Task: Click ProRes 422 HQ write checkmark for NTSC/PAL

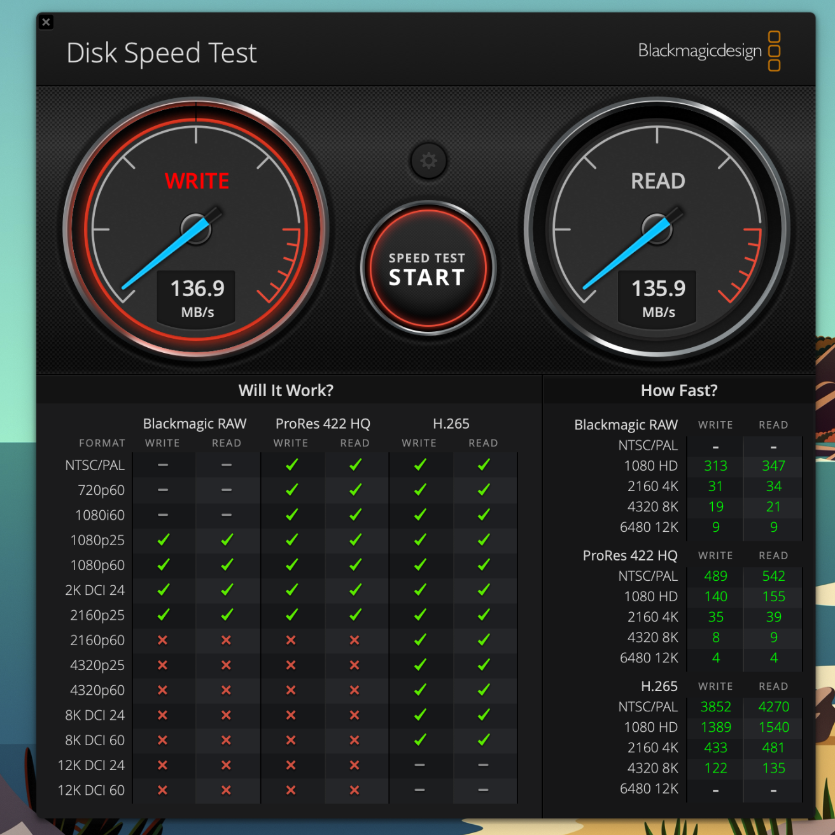Action: (x=291, y=465)
